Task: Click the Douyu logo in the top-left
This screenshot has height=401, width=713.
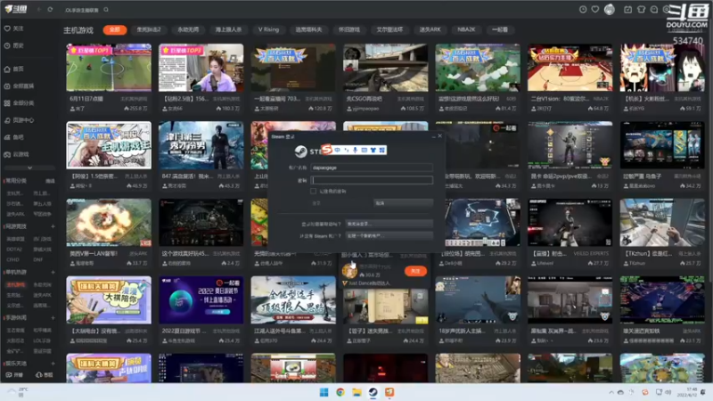Action: click(x=16, y=9)
